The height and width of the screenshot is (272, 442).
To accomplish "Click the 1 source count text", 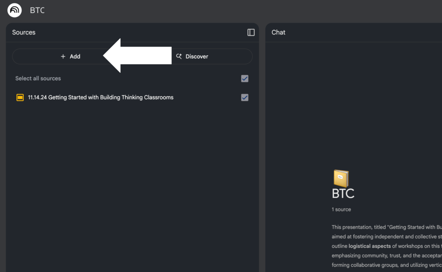I will 341,209.
